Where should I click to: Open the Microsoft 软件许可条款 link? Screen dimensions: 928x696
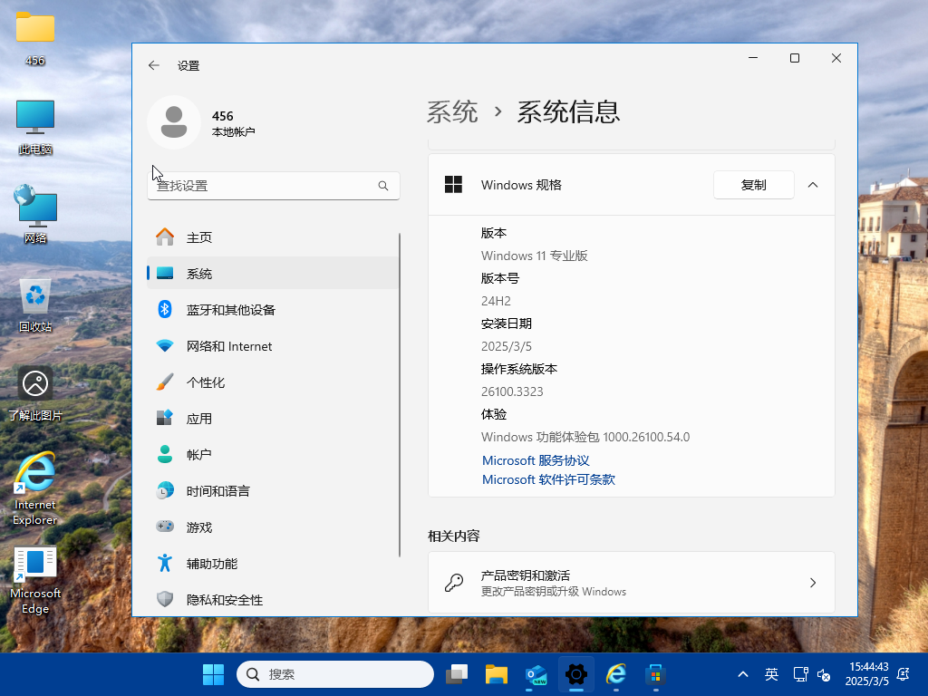click(x=548, y=479)
